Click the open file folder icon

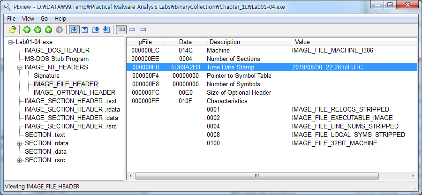tap(13, 30)
